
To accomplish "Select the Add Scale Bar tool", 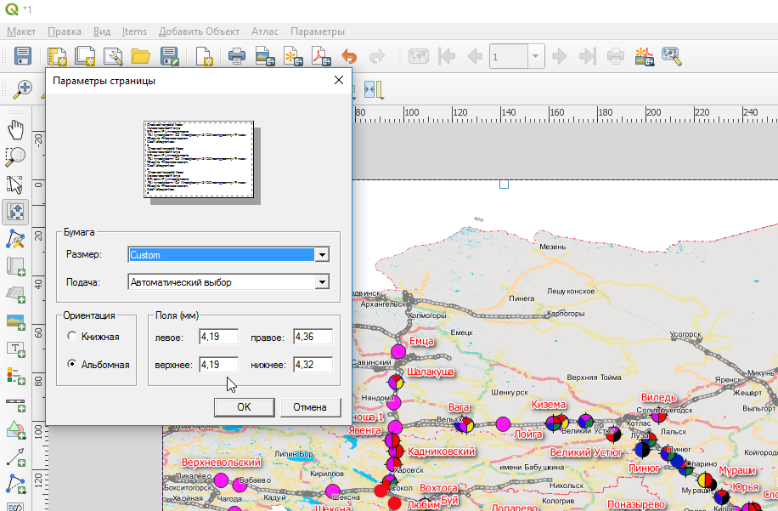I will [x=15, y=403].
